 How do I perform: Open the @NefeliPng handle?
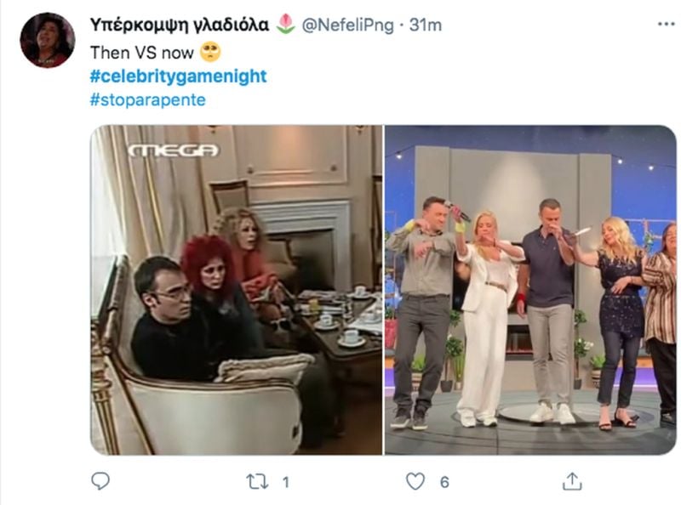(x=347, y=26)
